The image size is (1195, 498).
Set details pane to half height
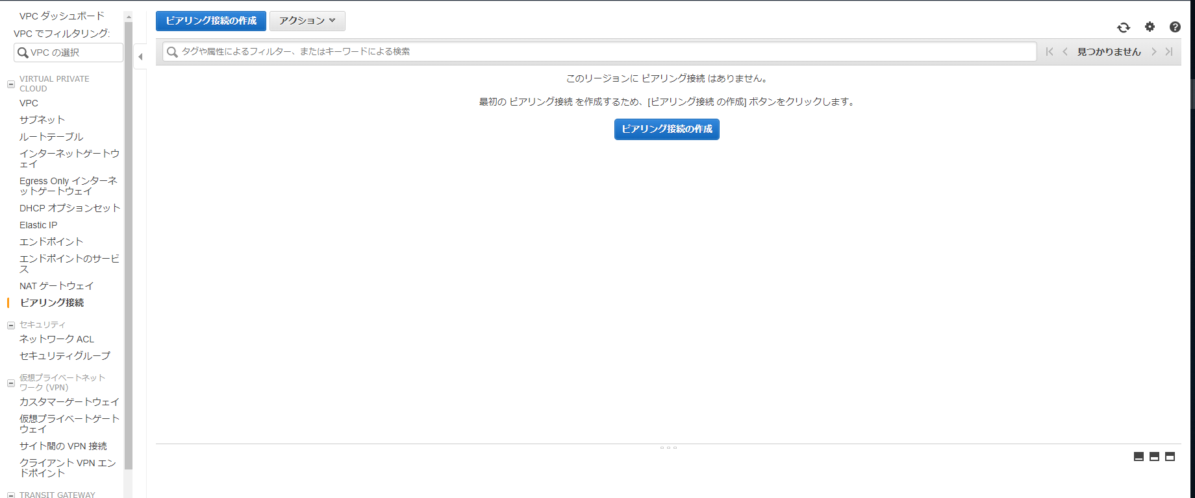pyautogui.click(x=1154, y=456)
